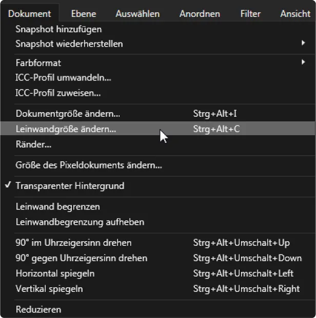Open the Ebene menu
This screenshot has height=318, width=316.
tap(84, 14)
